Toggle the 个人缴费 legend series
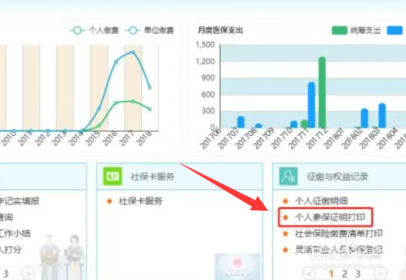Image resolution: width=406 pixels, height=280 pixels. [x=94, y=30]
